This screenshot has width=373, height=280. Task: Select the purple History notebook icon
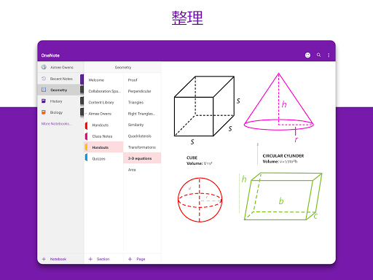(44, 101)
